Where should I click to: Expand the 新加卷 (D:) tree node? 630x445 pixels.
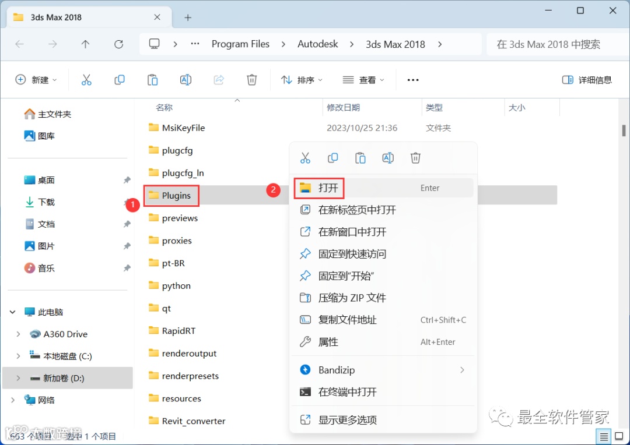coord(18,378)
